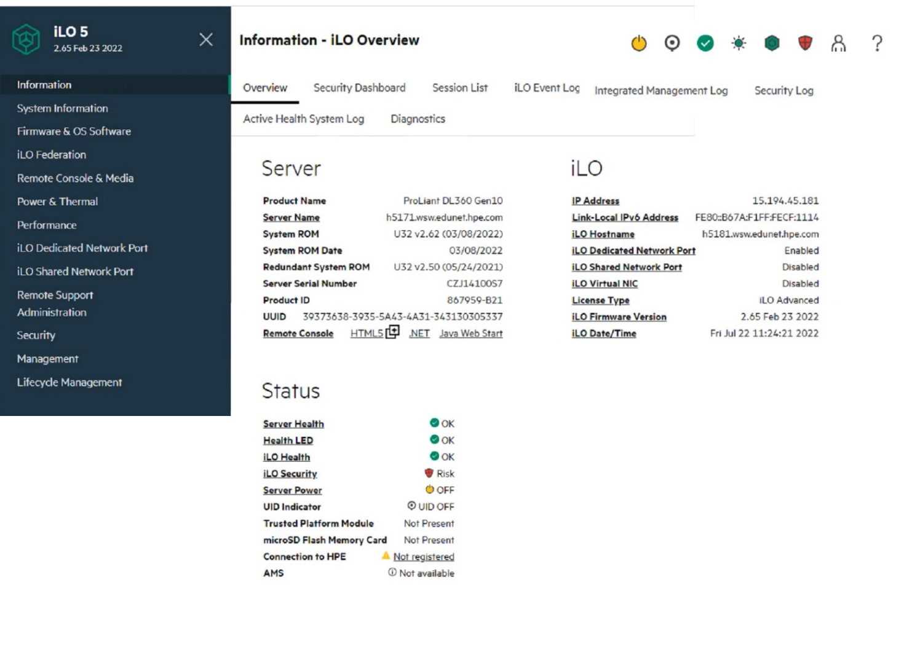Viewport: 904px width, 647px height.
Task: Collapse the navigation sidebar with the X
Action: [x=206, y=39]
